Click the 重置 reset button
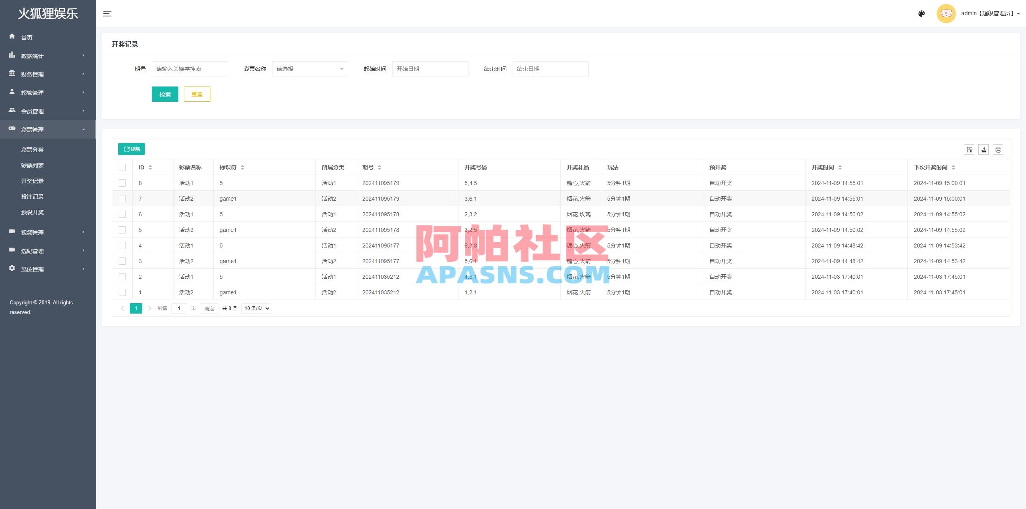The image size is (1026, 509). point(197,94)
